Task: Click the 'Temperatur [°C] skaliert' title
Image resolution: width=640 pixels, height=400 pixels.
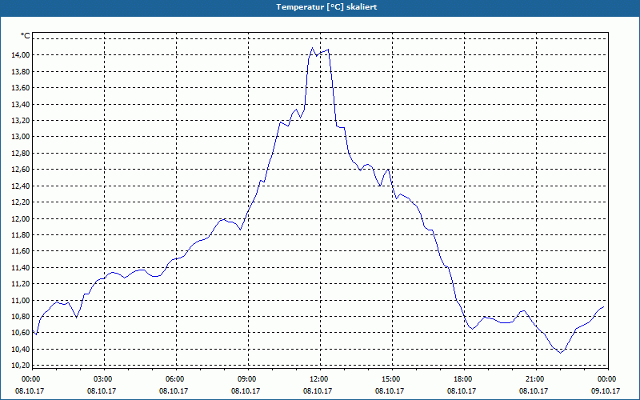Action: point(326,7)
